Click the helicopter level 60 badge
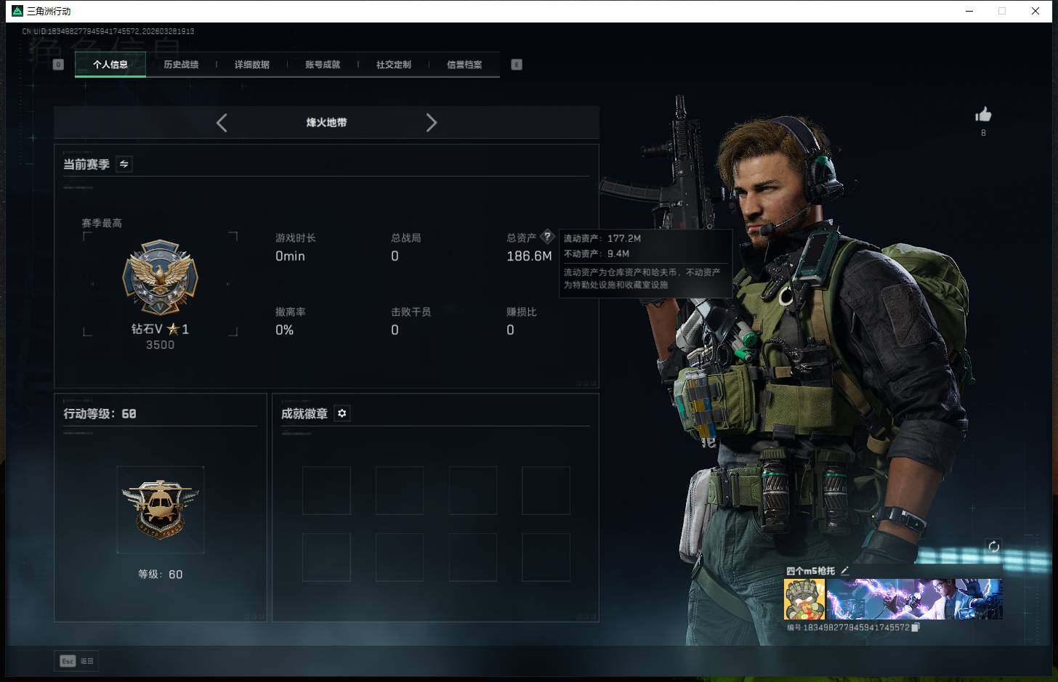The image size is (1058, 682). tap(160, 510)
